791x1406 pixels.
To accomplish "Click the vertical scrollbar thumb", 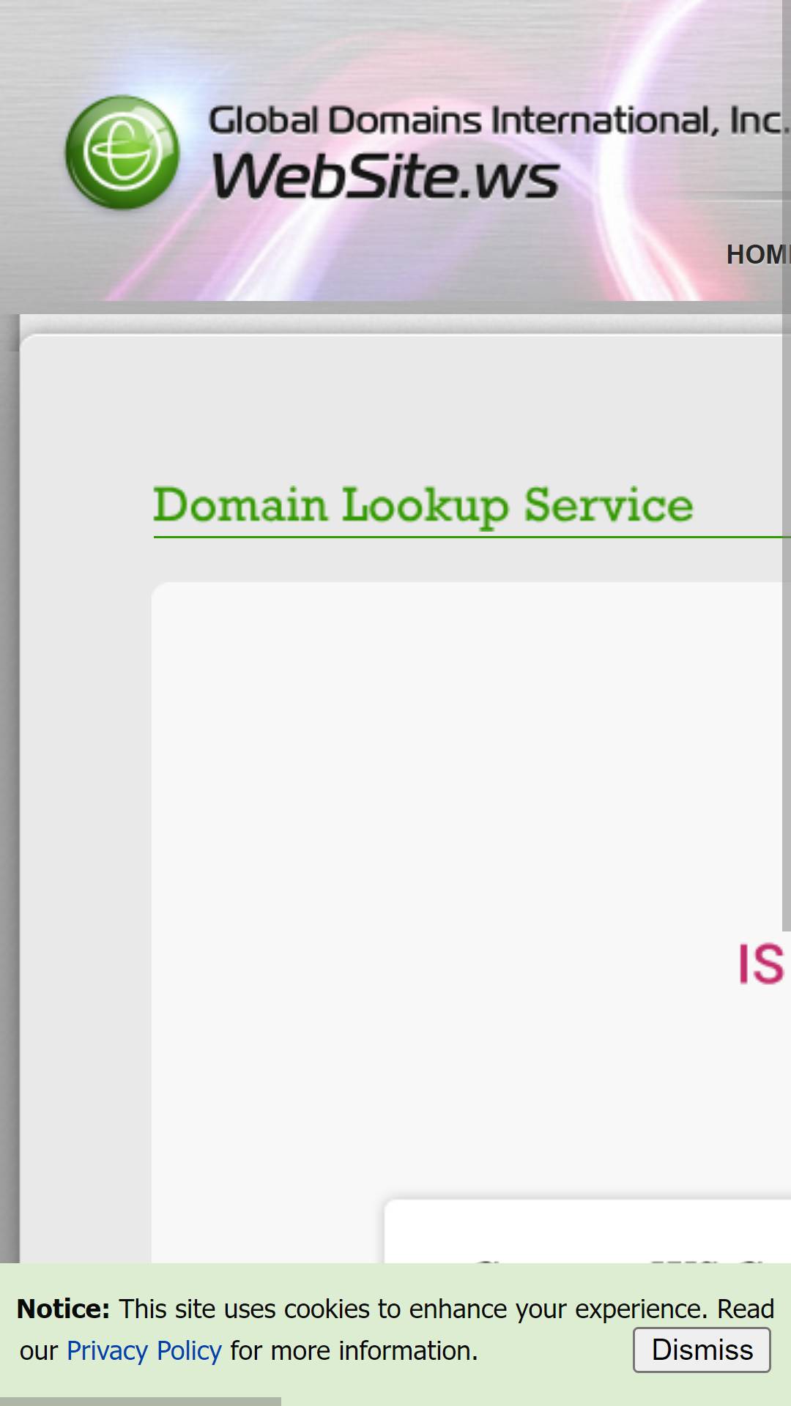I will pos(787,465).
